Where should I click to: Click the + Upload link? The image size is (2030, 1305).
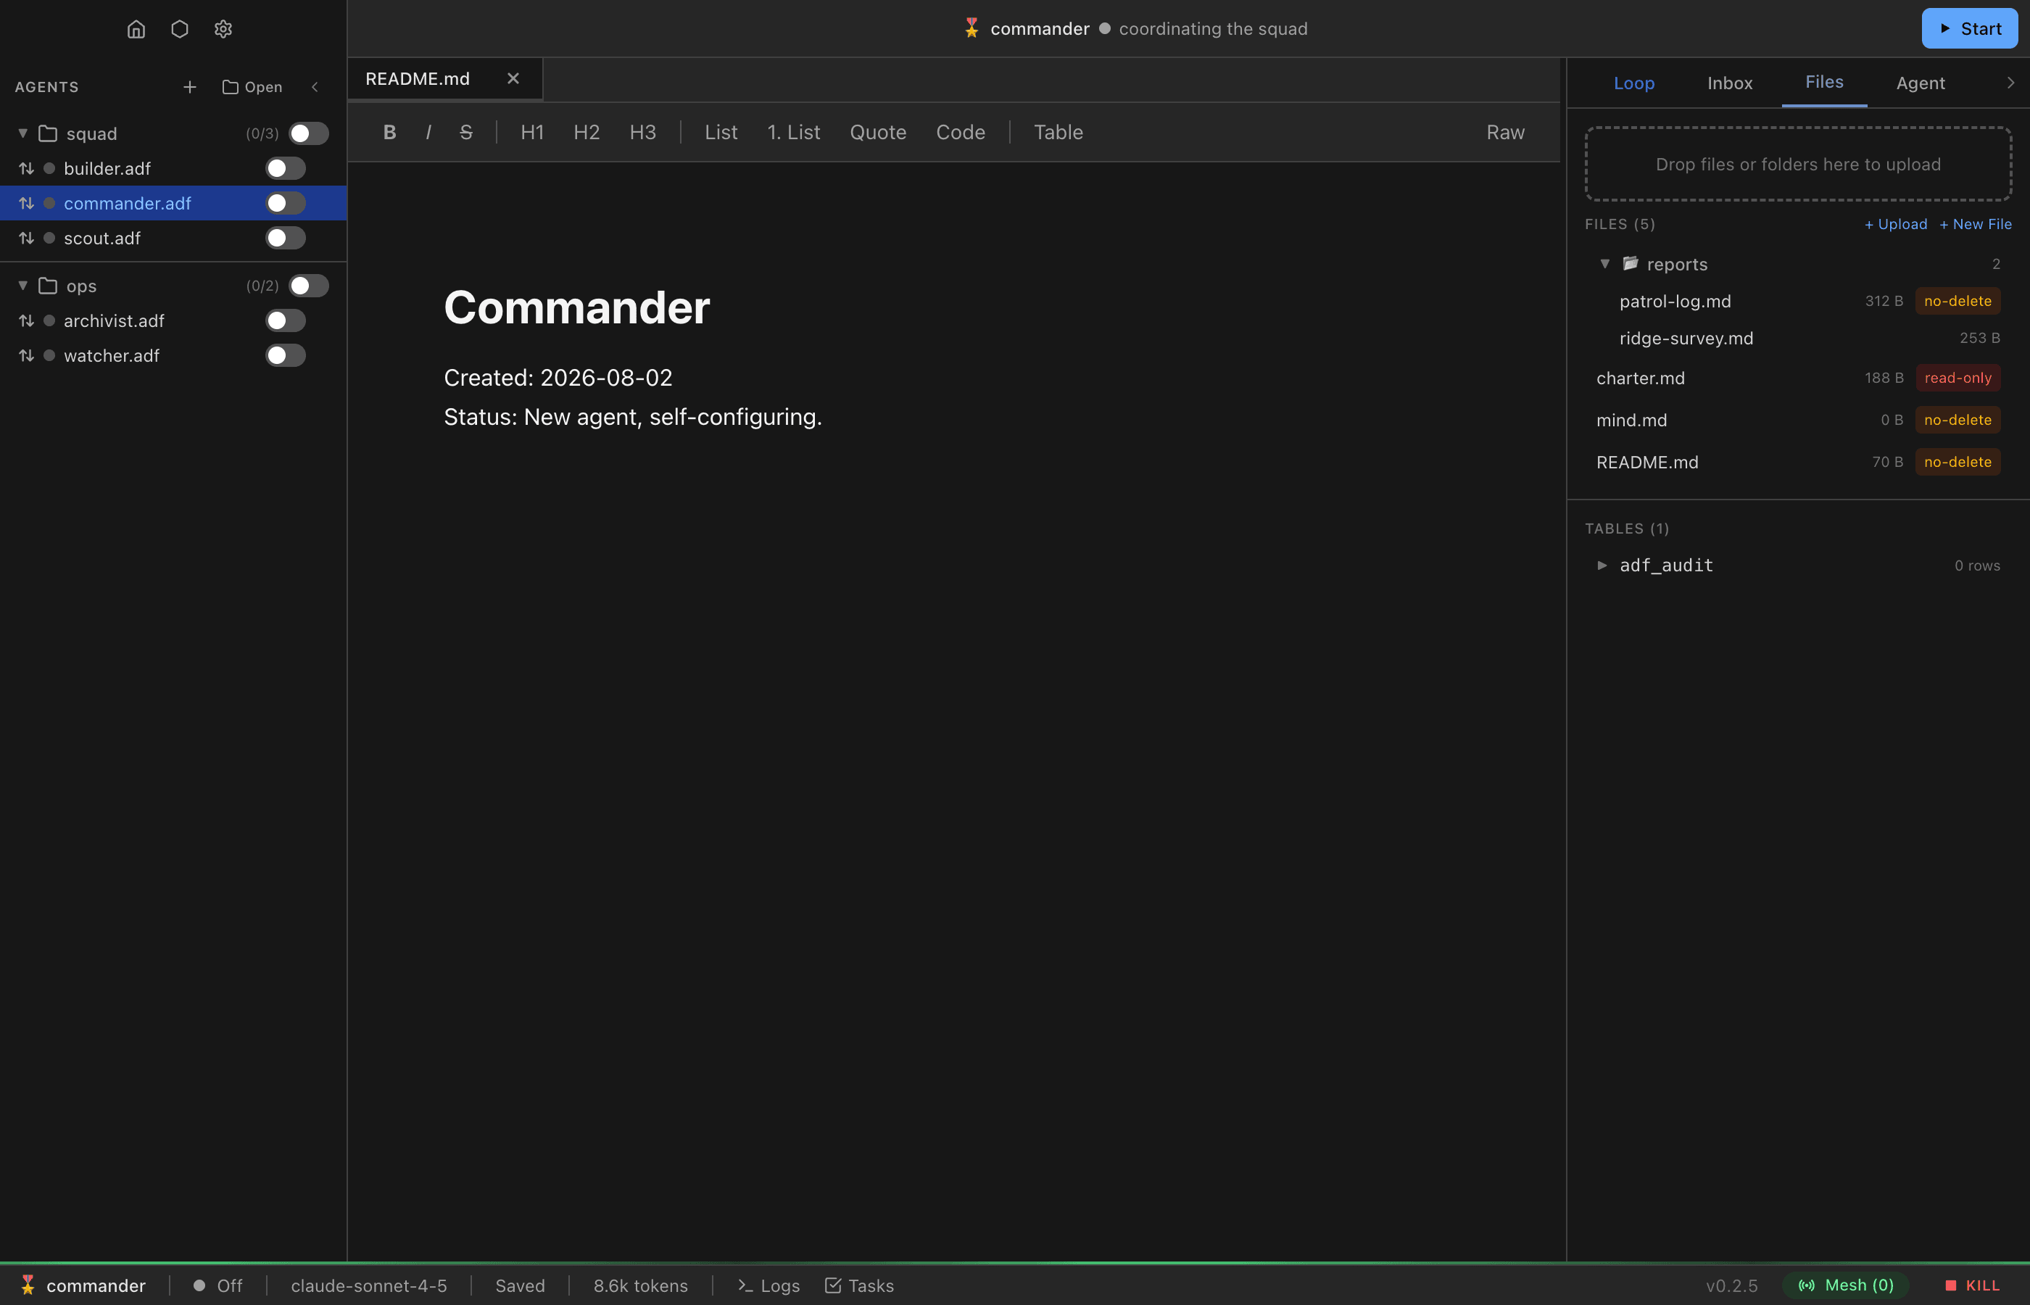pos(1895,225)
